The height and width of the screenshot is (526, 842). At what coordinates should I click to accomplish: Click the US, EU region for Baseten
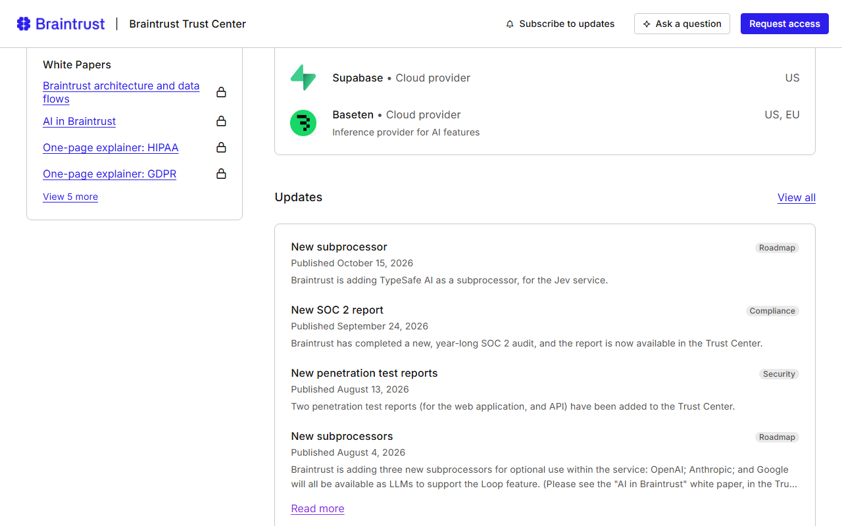[782, 114]
